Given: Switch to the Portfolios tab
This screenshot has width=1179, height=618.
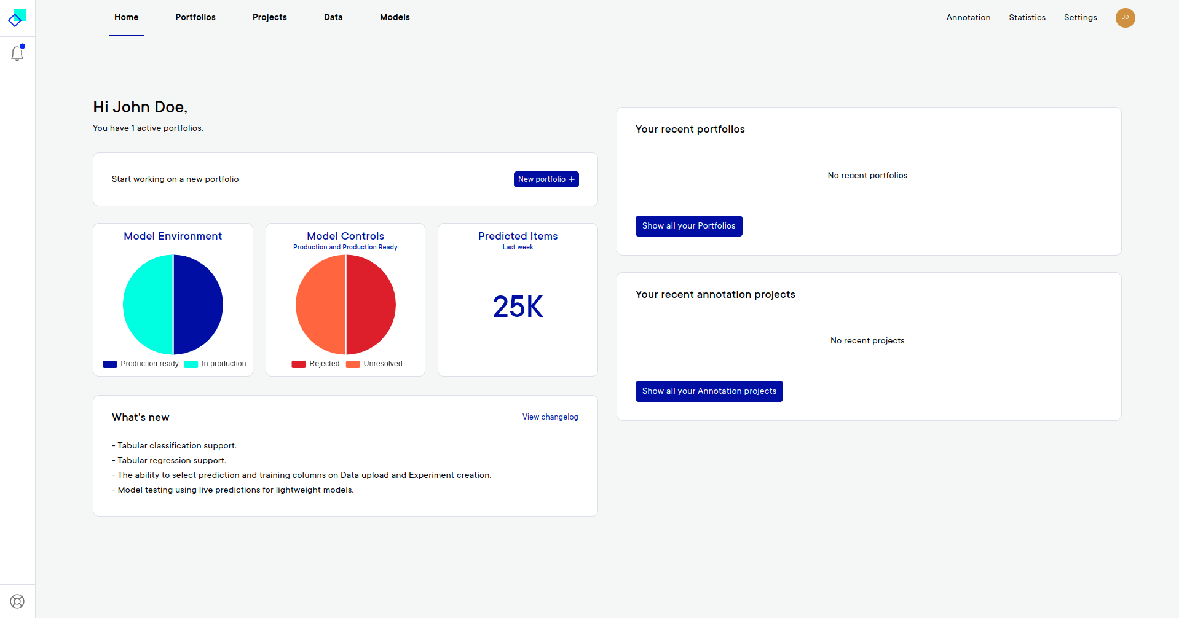Looking at the screenshot, I should (195, 18).
